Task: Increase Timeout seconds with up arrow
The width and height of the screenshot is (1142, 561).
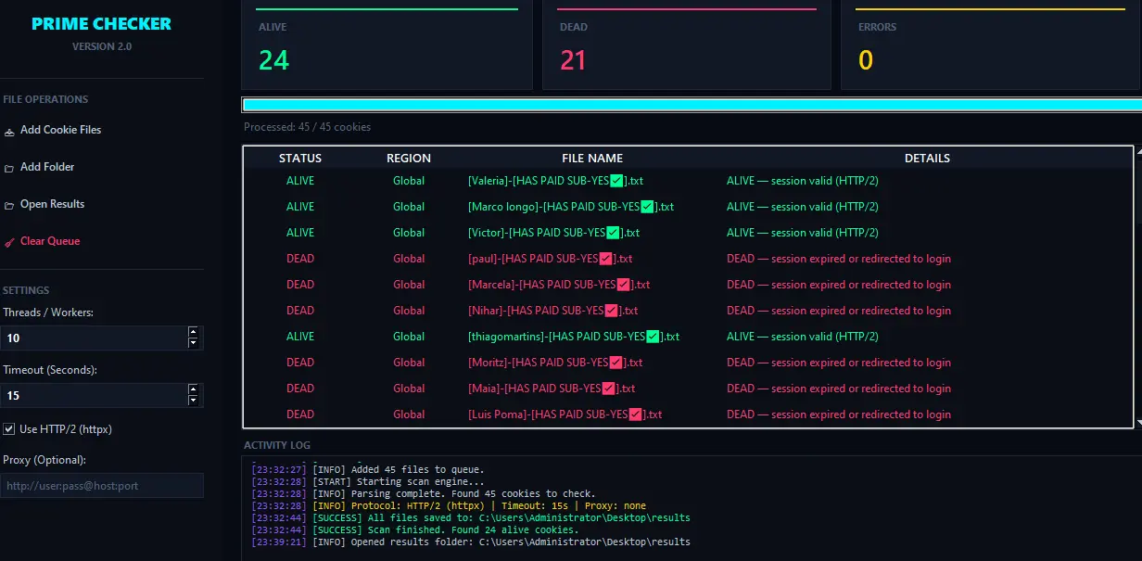Action: [x=193, y=389]
